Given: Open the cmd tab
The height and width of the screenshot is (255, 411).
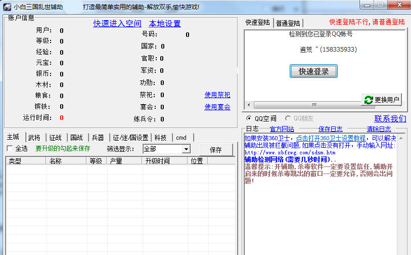Looking at the screenshot, I should (181, 138).
